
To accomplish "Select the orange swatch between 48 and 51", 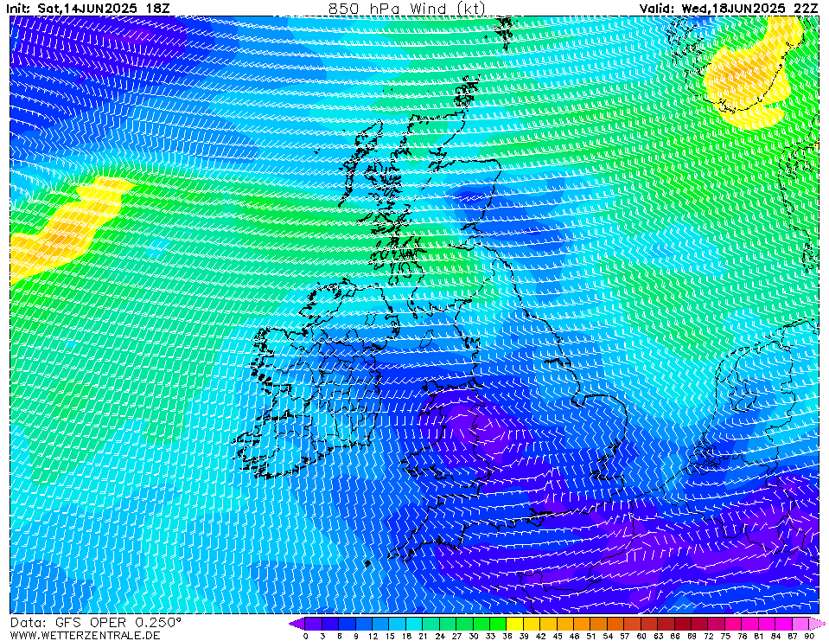I will [x=583, y=624].
